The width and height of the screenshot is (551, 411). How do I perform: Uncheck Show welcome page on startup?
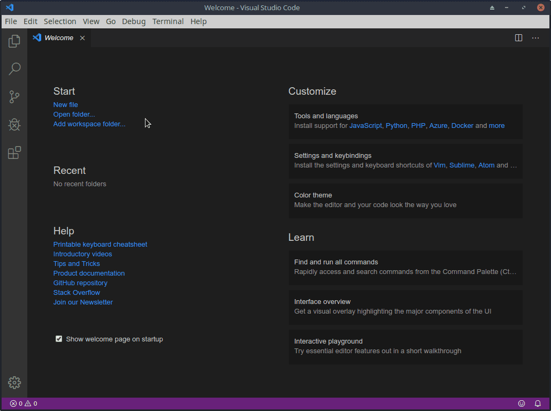click(x=59, y=339)
